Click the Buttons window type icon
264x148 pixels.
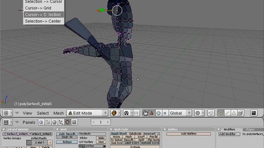point(7,122)
